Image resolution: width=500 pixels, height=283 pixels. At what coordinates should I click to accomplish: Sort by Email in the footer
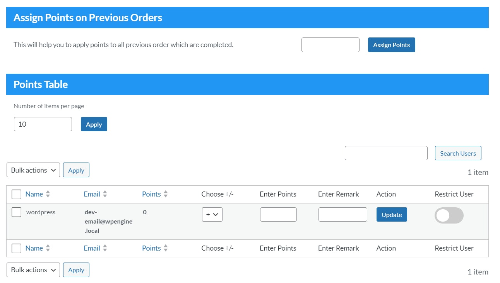tap(92, 248)
